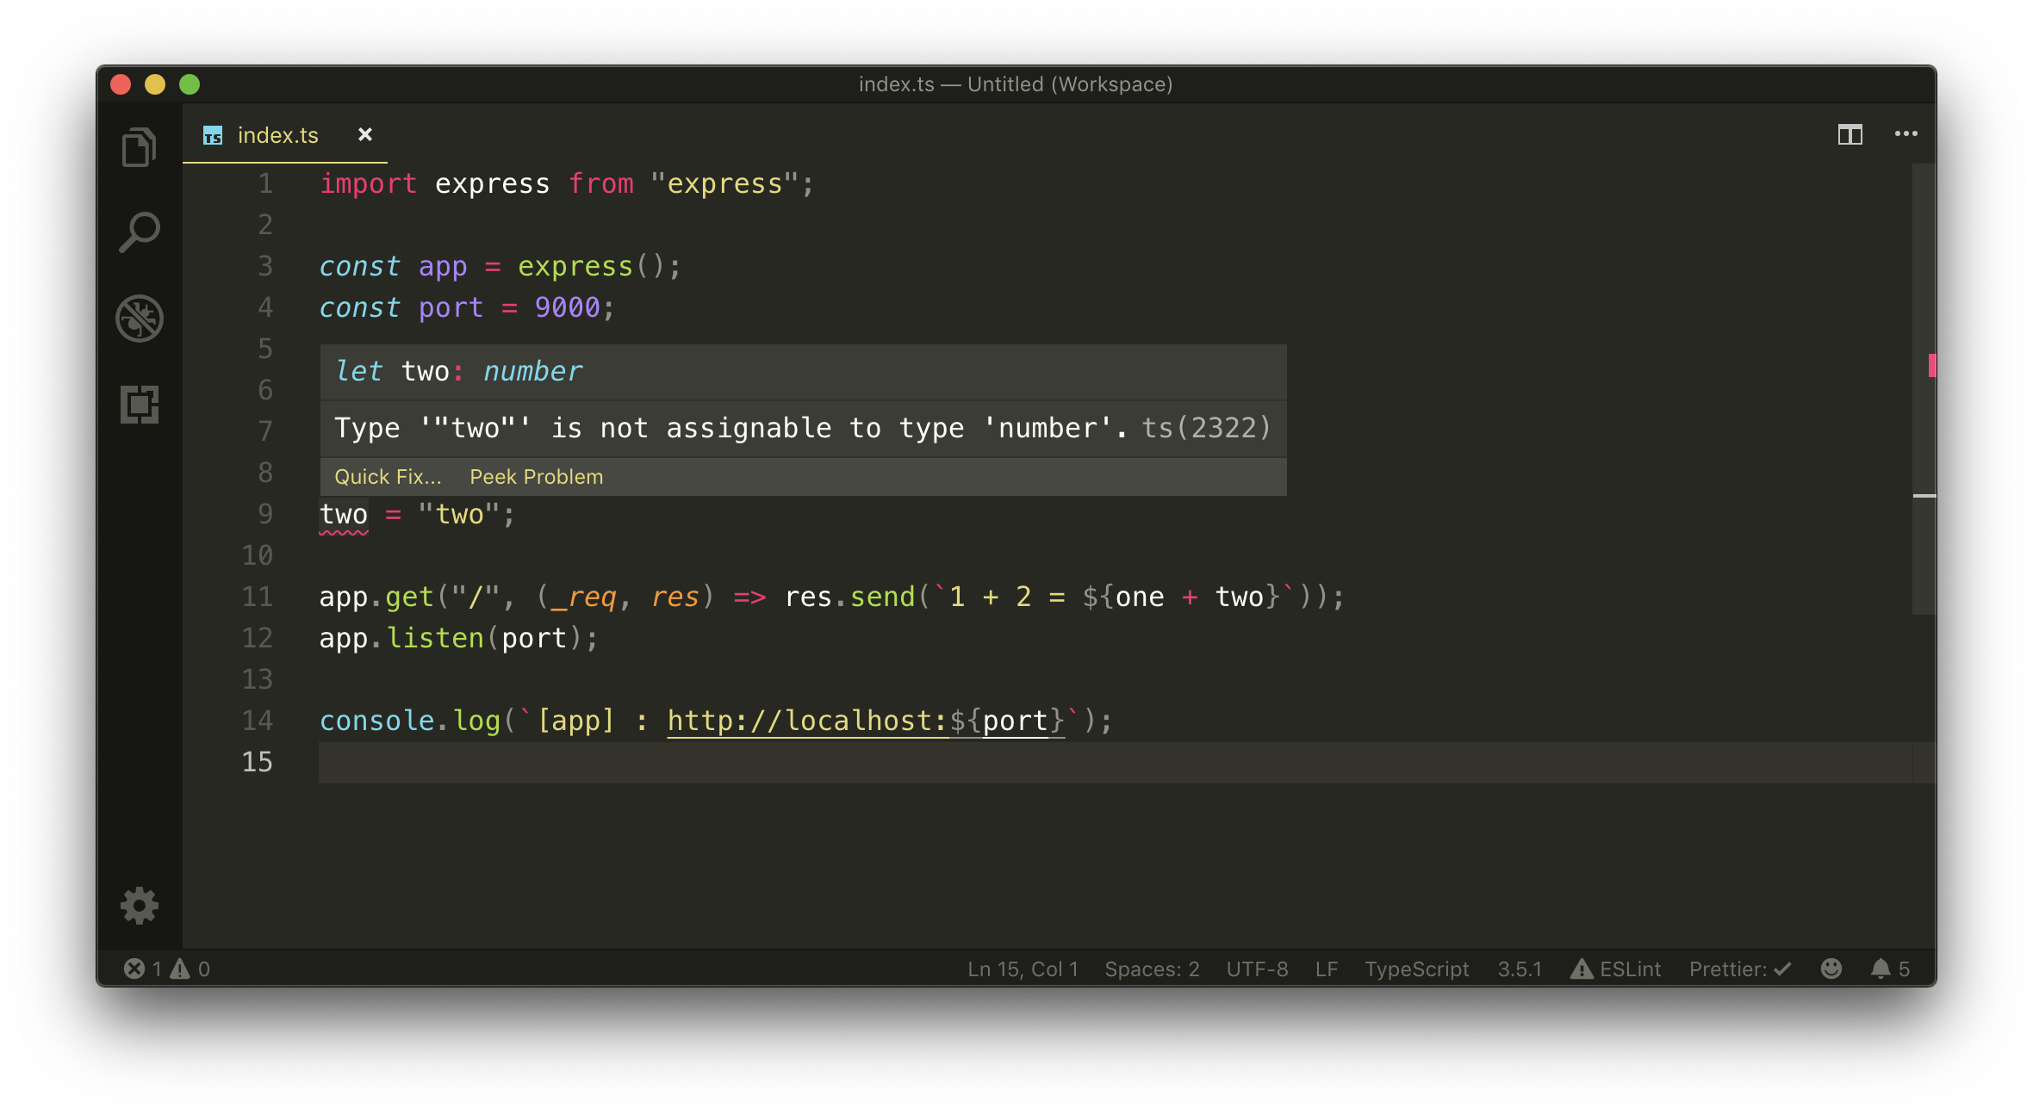Change language mode by clicking TypeScript
The image size is (2033, 1114).
(x=1416, y=969)
